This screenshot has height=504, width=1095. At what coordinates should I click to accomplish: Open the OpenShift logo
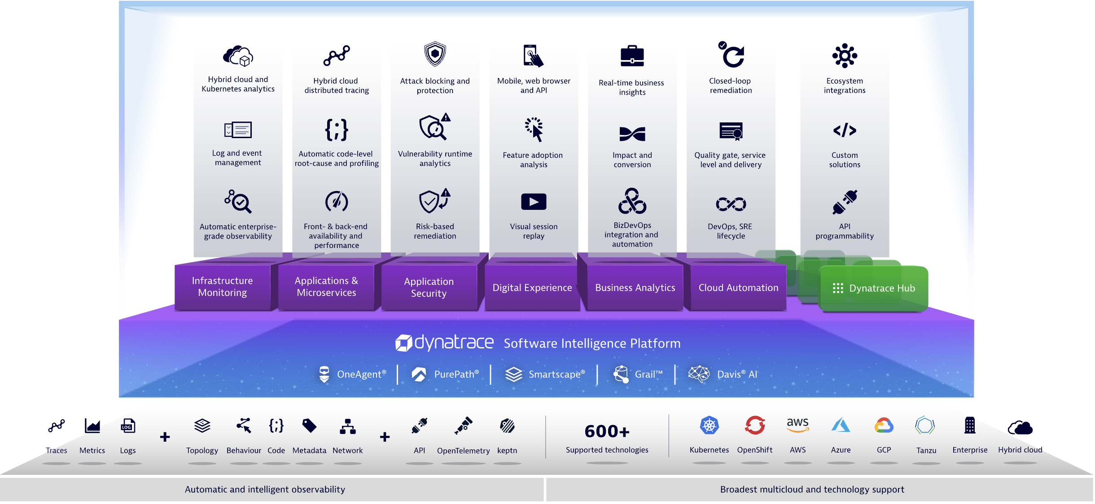tap(755, 425)
